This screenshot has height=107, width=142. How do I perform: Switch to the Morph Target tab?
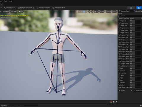tap(138, 11)
